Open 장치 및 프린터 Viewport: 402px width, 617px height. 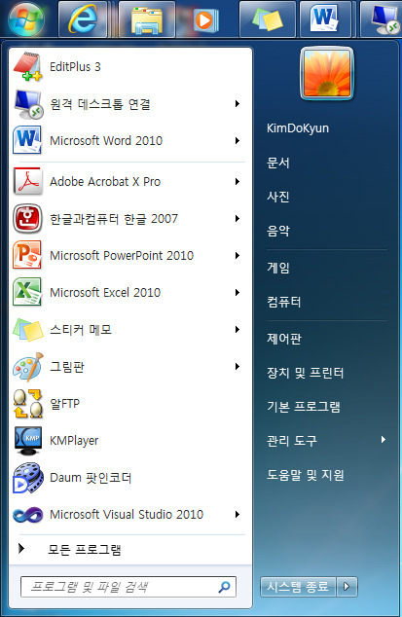coord(305,373)
